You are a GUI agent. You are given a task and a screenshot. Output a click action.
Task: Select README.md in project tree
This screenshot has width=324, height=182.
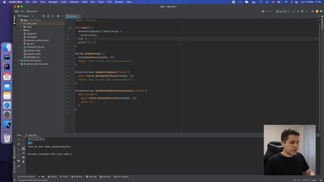[31, 57]
